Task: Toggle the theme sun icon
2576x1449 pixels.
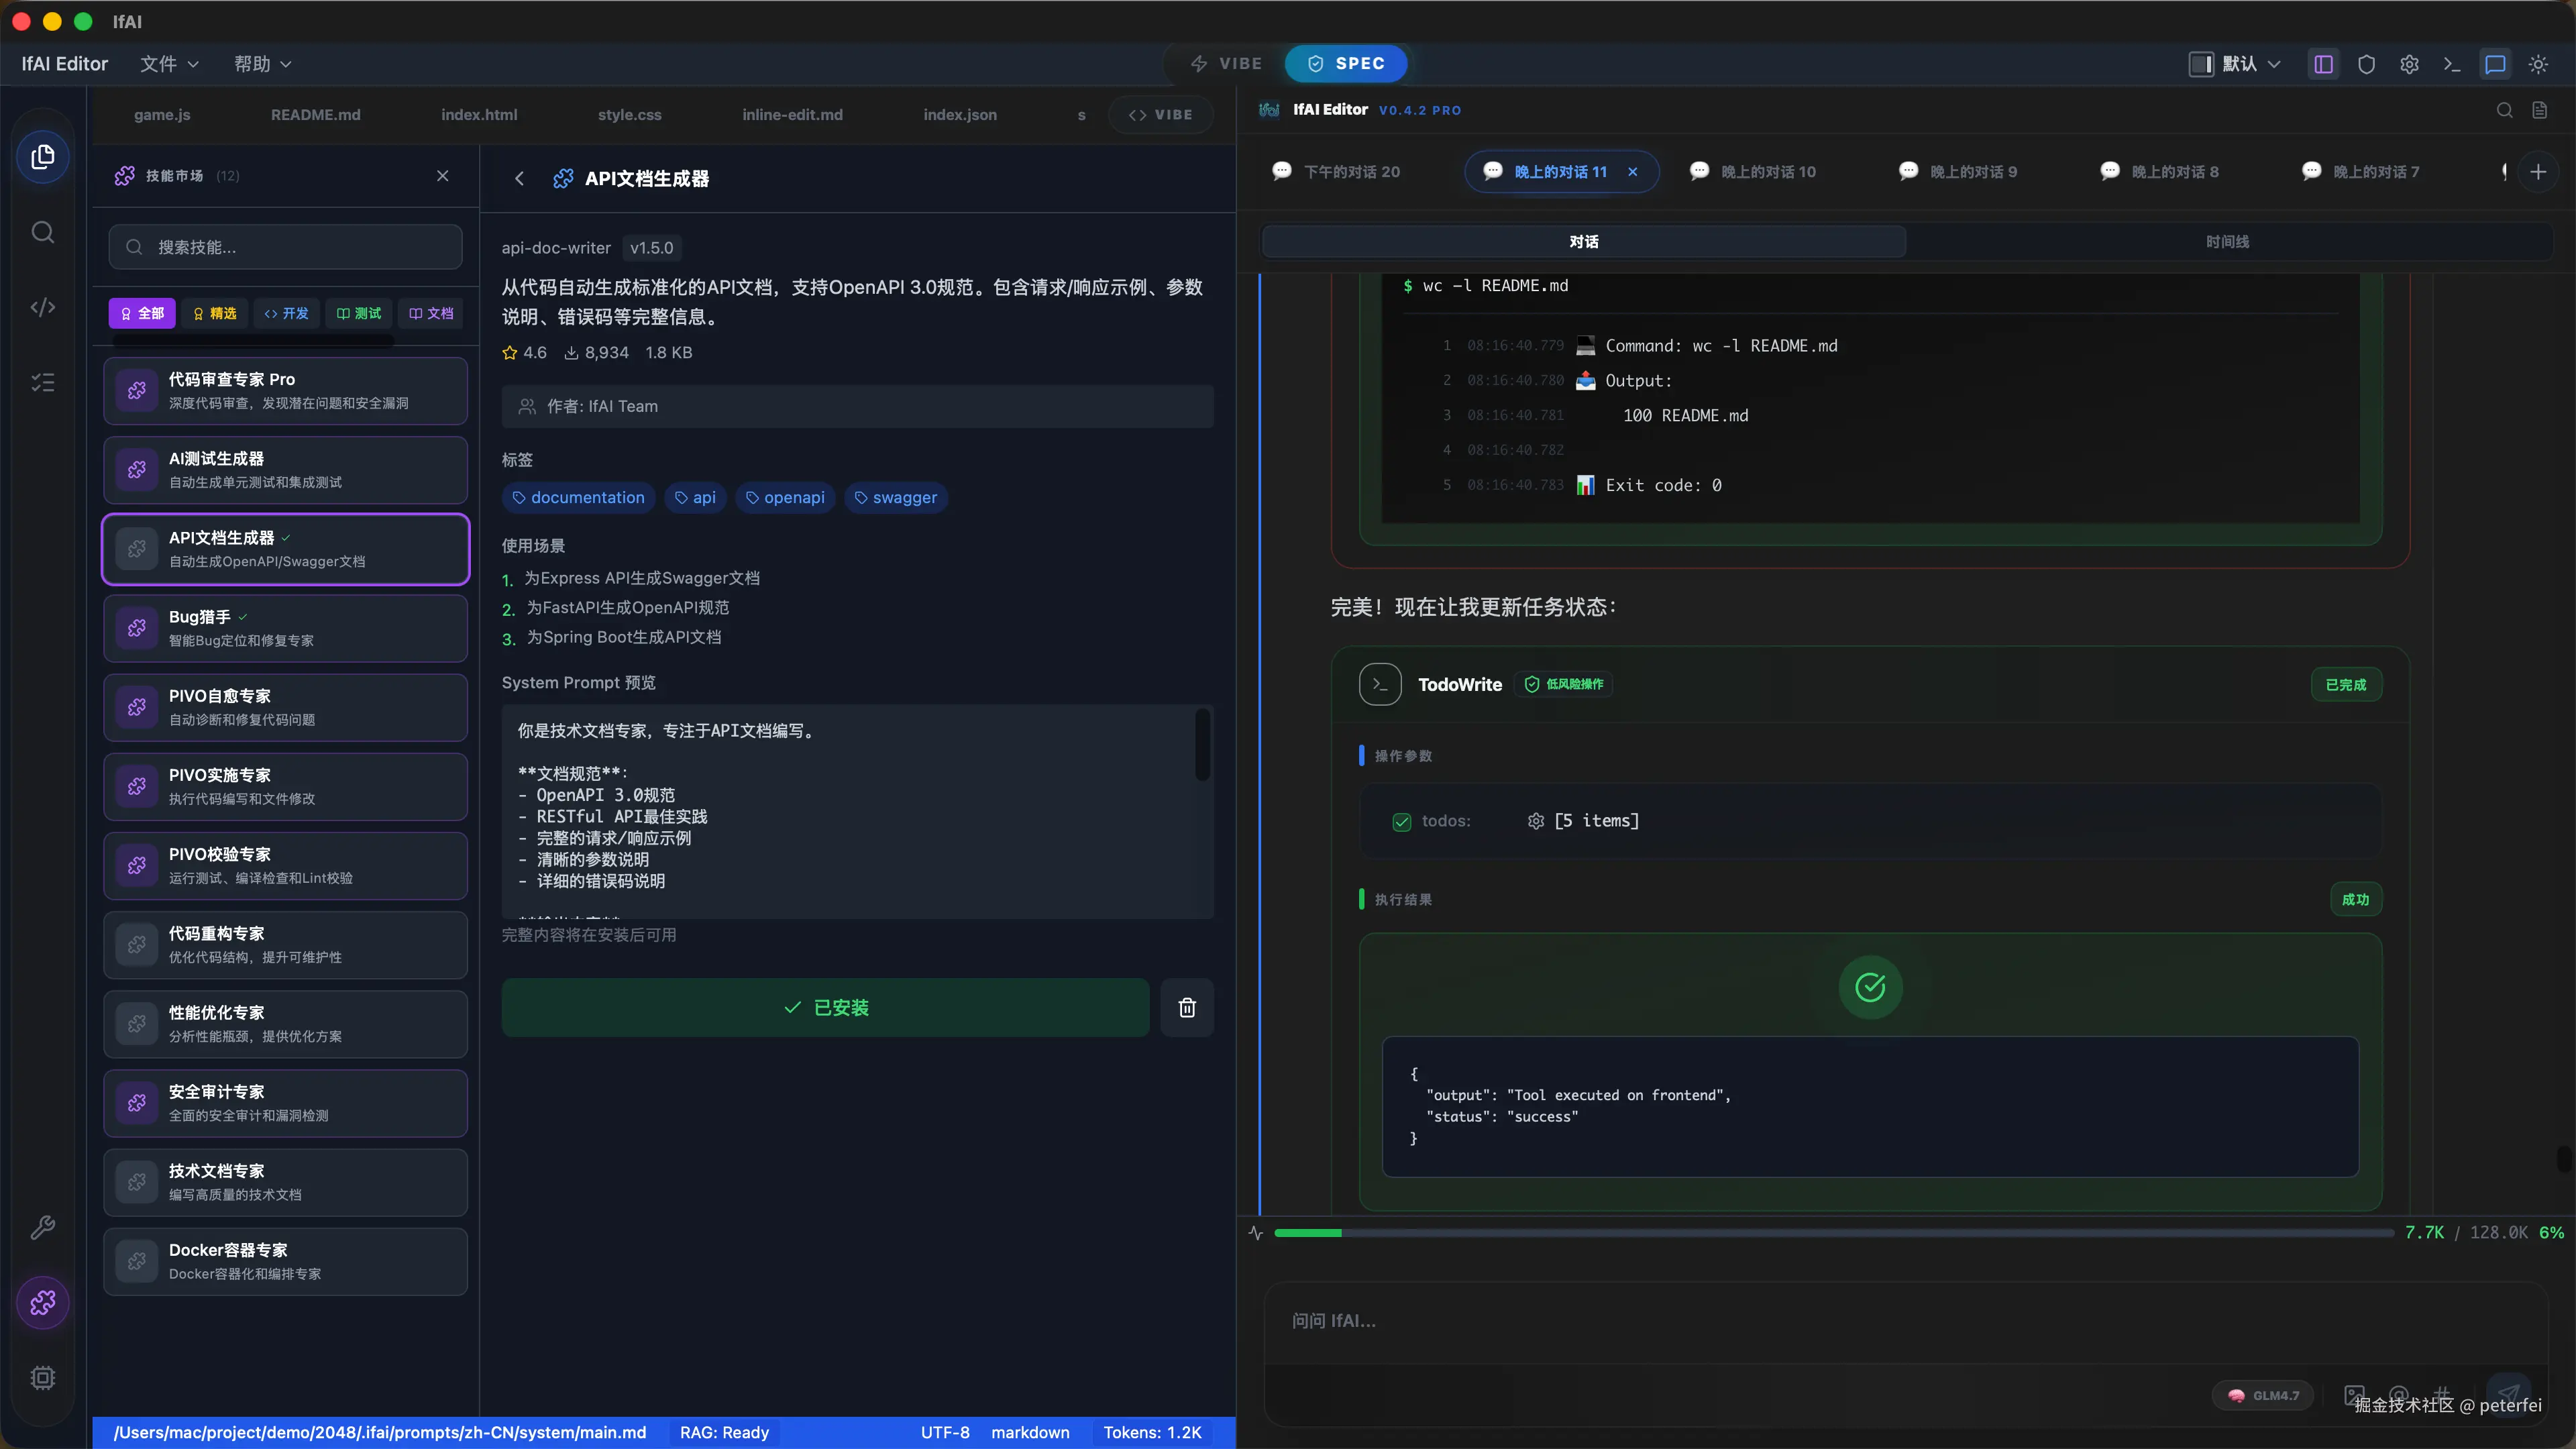Action: click(x=2538, y=64)
